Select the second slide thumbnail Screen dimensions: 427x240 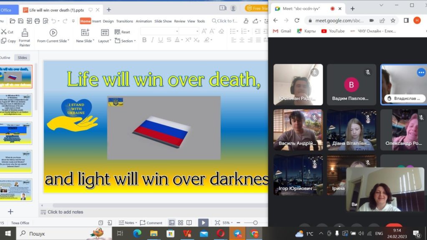point(16,105)
